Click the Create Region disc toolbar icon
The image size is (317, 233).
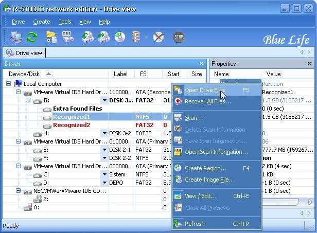pyautogui.click(x=120, y=37)
